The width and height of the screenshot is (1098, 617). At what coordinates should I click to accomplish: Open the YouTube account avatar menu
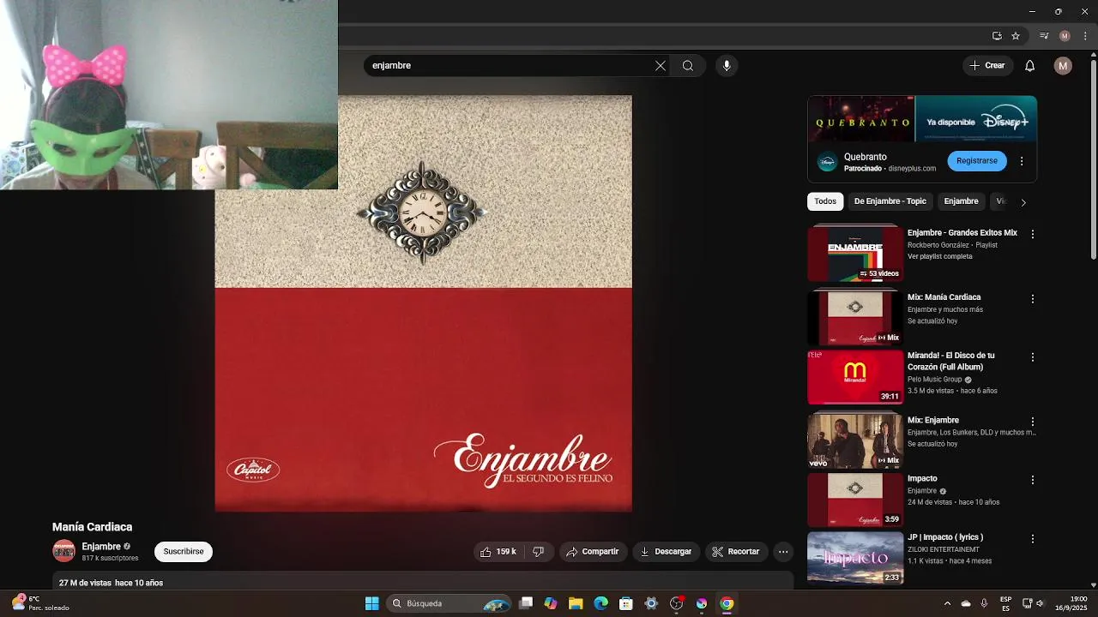coord(1063,66)
